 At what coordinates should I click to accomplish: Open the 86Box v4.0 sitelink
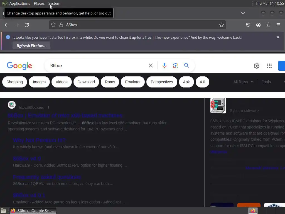click(27, 159)
